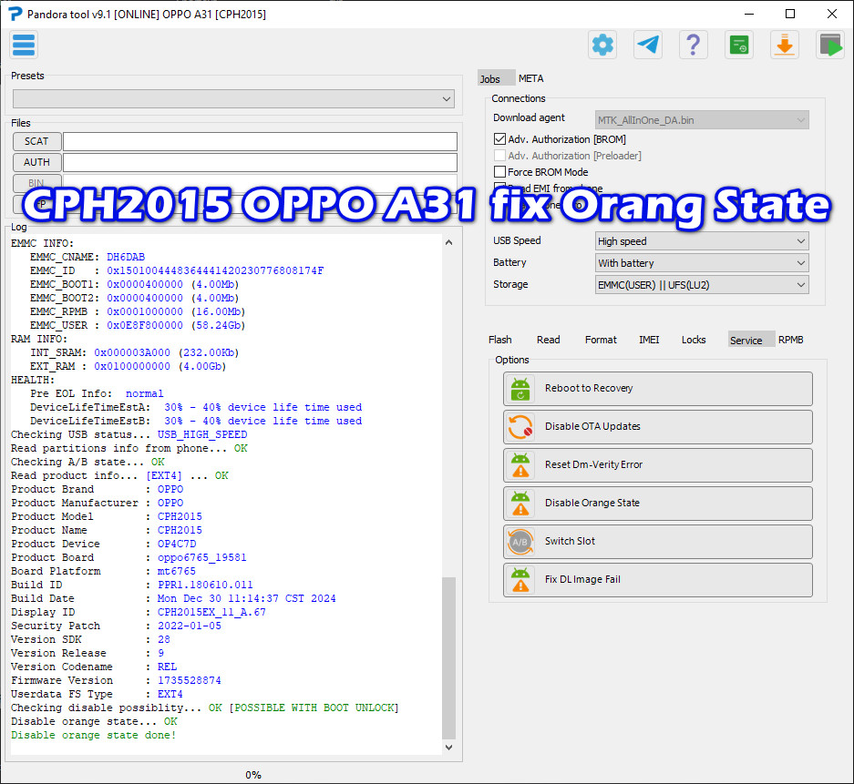Image resolution: width=854 pixels, height=784 pixels.
Task: Switch to the META tab
Action: 531,78
